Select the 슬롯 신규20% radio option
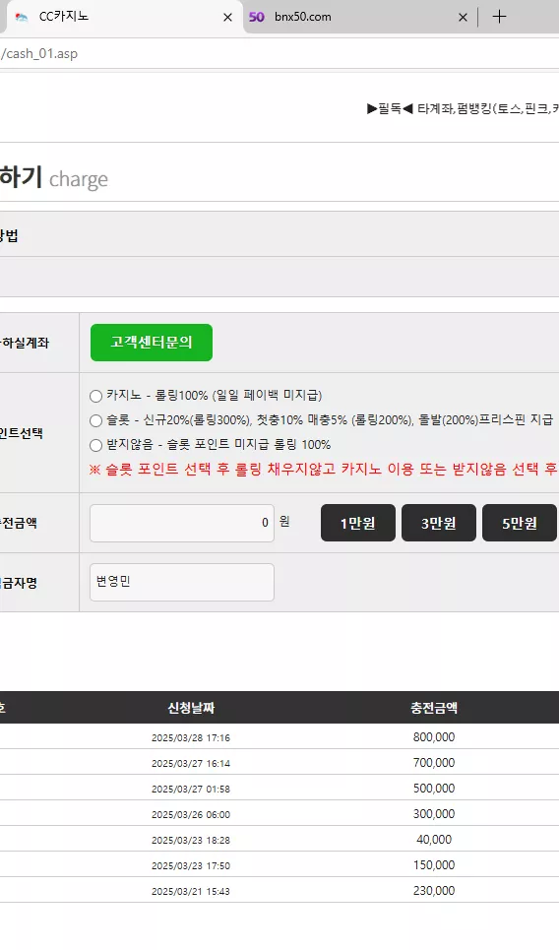The height and width of the screenshot is (950, 559). point(95,420)
